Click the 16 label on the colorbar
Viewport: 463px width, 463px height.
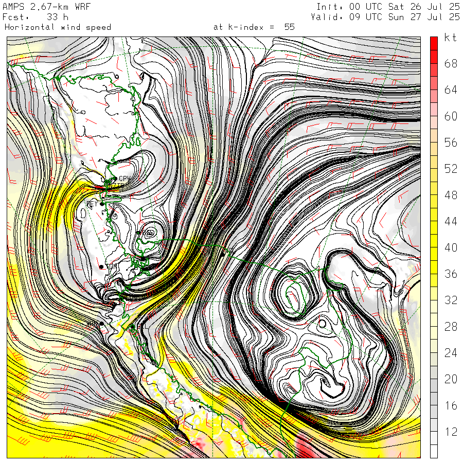point(451,406)
